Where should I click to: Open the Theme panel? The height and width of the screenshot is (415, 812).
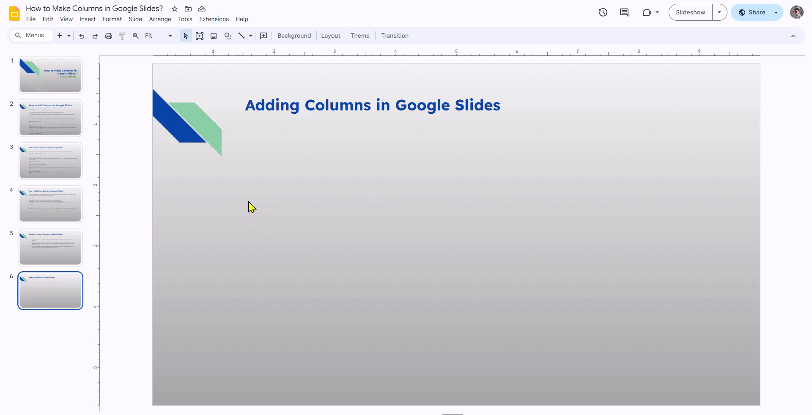(359, 36)
